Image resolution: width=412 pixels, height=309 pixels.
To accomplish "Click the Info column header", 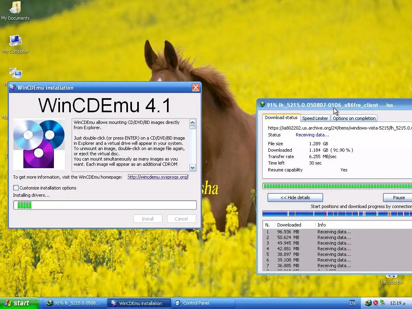I will click(x=364, y=225).
